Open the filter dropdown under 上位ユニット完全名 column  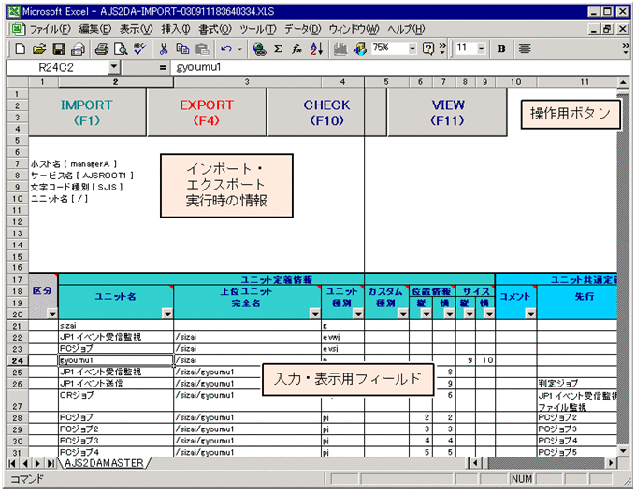tap(315, 313)
